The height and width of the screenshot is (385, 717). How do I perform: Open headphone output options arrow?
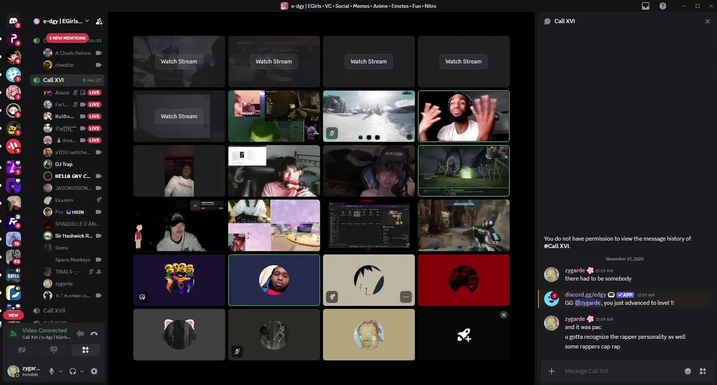point(82,371)
